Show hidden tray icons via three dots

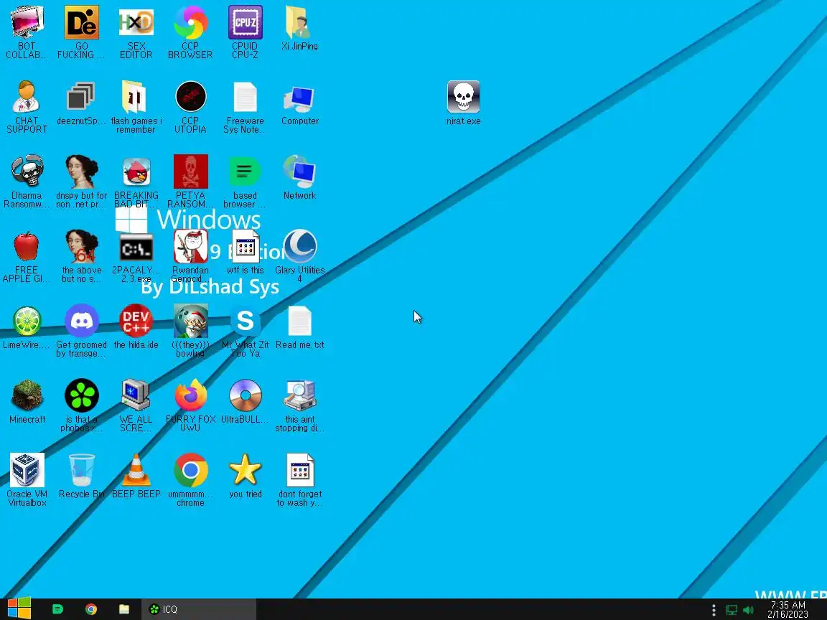point(714,610)
